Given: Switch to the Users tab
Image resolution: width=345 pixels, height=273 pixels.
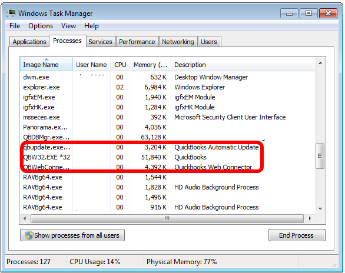Looking at the screenshot, I should (209, 42).
